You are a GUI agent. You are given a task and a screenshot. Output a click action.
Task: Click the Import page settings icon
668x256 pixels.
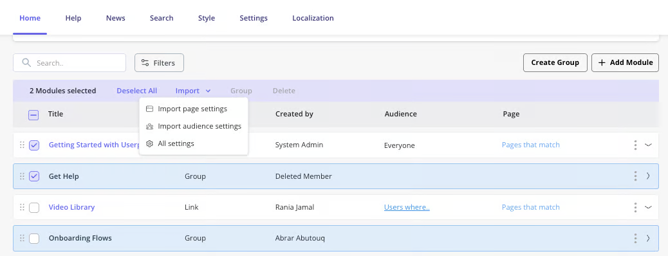pos(149,109)
